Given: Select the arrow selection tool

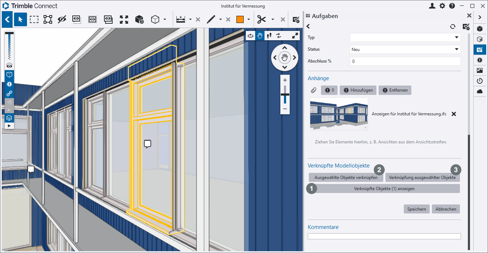Looking at the screenshot, I should 21,19.
